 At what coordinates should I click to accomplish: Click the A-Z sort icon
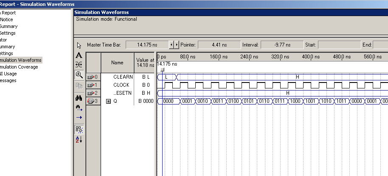click(x=79, y=140)
